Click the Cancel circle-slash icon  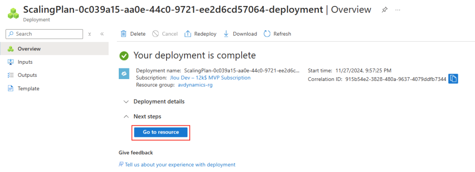point(155,34)
